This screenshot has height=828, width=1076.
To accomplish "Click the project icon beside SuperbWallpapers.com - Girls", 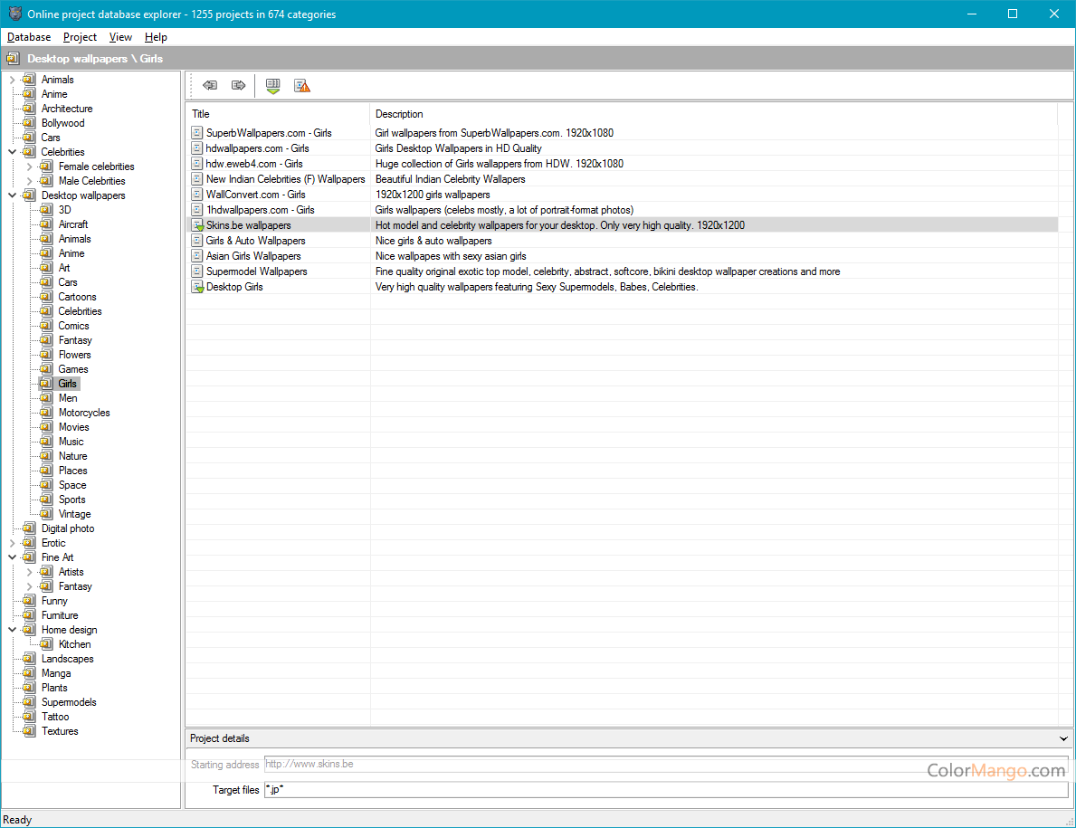I will pyautogui.click(x=197, y=133).
